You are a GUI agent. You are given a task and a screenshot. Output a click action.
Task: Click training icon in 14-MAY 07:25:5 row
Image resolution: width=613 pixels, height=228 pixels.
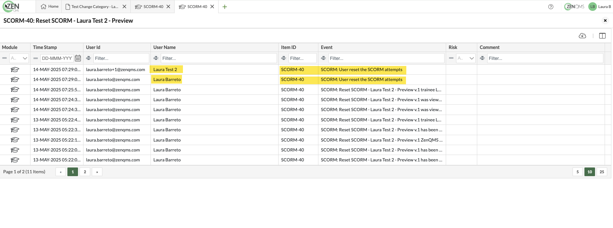pyautogui.click(x=15, y=90)
